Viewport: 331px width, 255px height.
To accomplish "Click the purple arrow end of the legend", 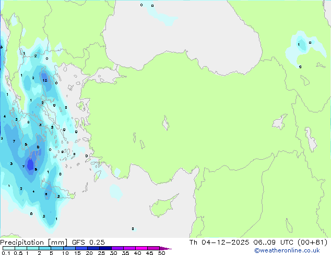I will pos(165,249).
